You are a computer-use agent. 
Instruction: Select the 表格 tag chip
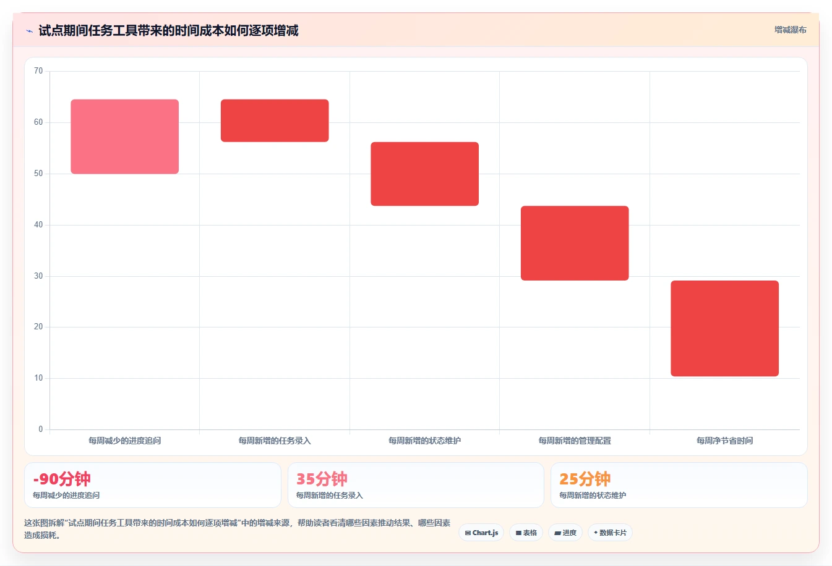pyautogui.click(x=526, y=533)
